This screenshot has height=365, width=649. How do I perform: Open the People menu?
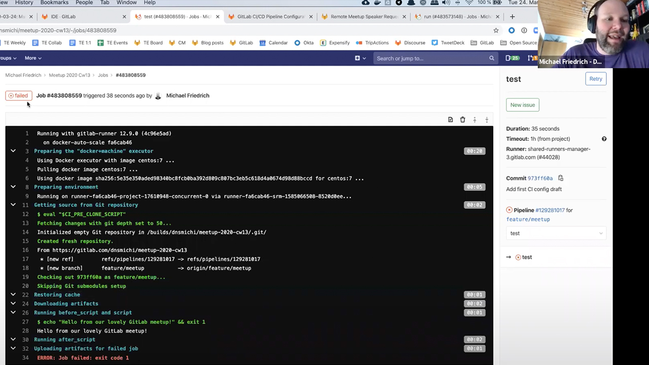[x=84, y=3]
